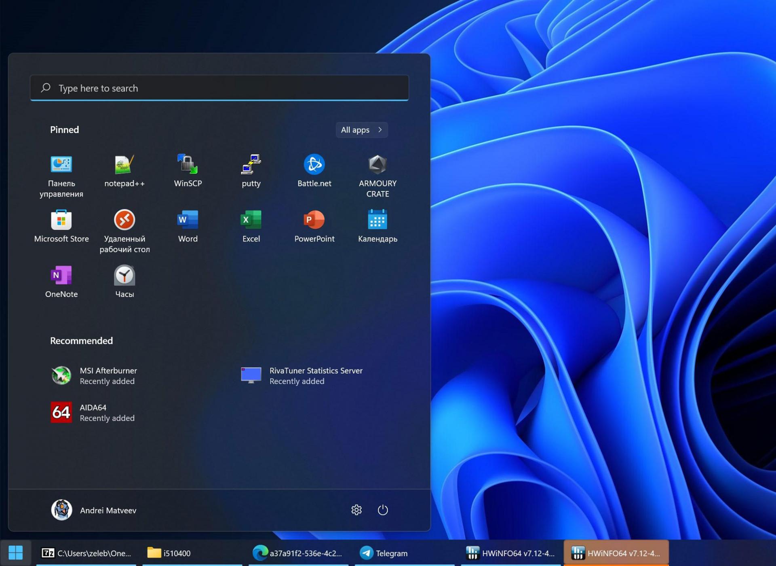Launch Word from the Pinned section

pyautogui.click(x=188, y=227)
